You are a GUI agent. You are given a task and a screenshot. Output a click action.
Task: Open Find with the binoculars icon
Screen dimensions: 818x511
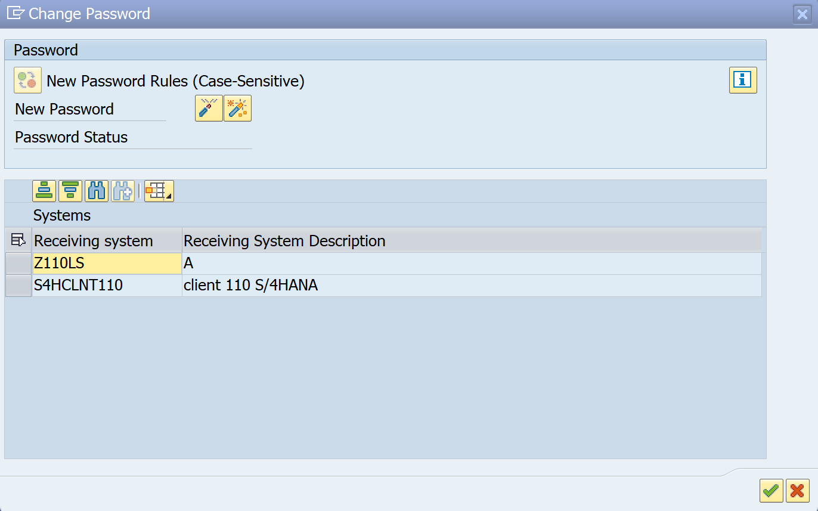[x=97, y=191]
